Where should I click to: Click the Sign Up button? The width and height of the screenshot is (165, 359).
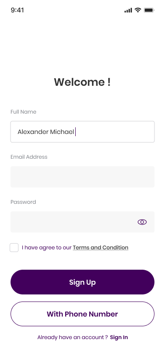click(x=83, y=282)
